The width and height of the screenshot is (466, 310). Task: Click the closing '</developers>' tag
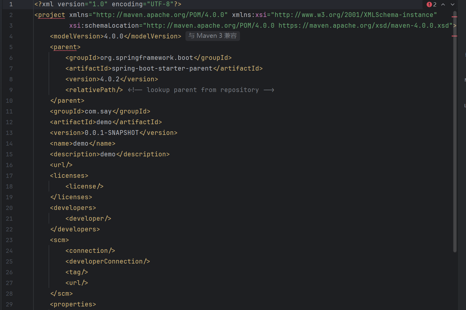tap(75, 229)
